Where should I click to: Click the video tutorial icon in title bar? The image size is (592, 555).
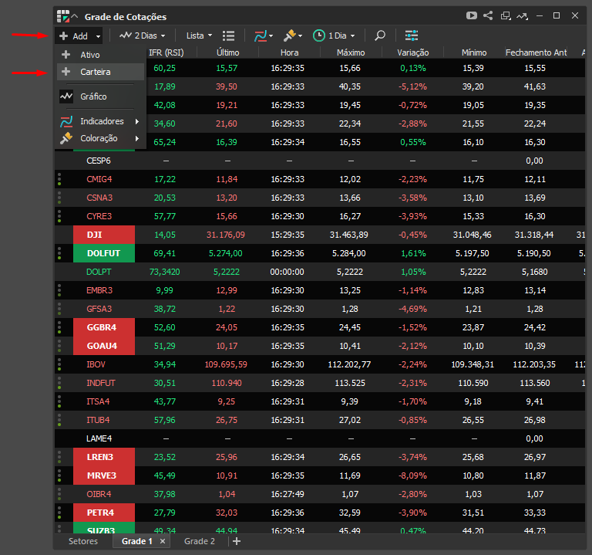(x=472, y=15)
